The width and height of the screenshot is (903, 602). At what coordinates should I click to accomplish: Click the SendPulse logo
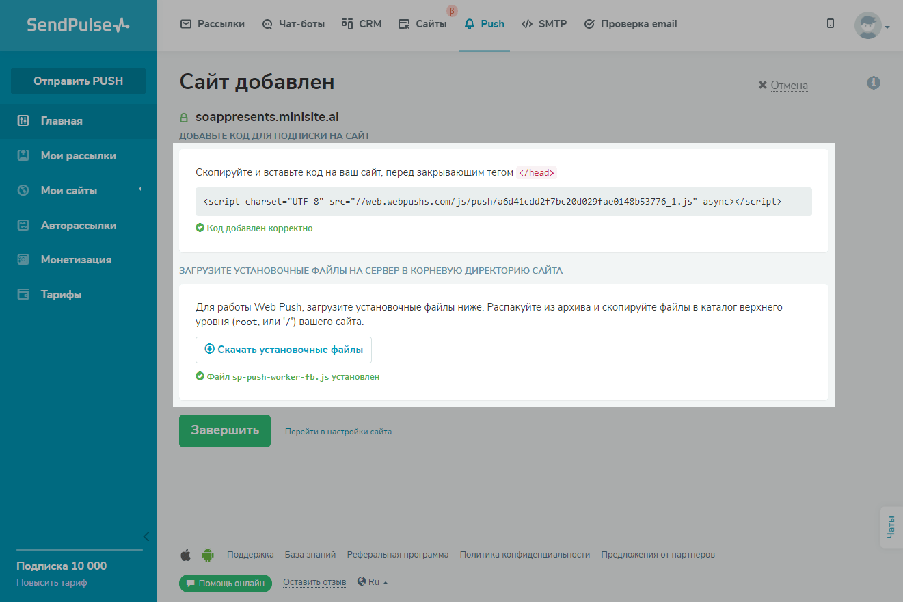tap(78, 25)
